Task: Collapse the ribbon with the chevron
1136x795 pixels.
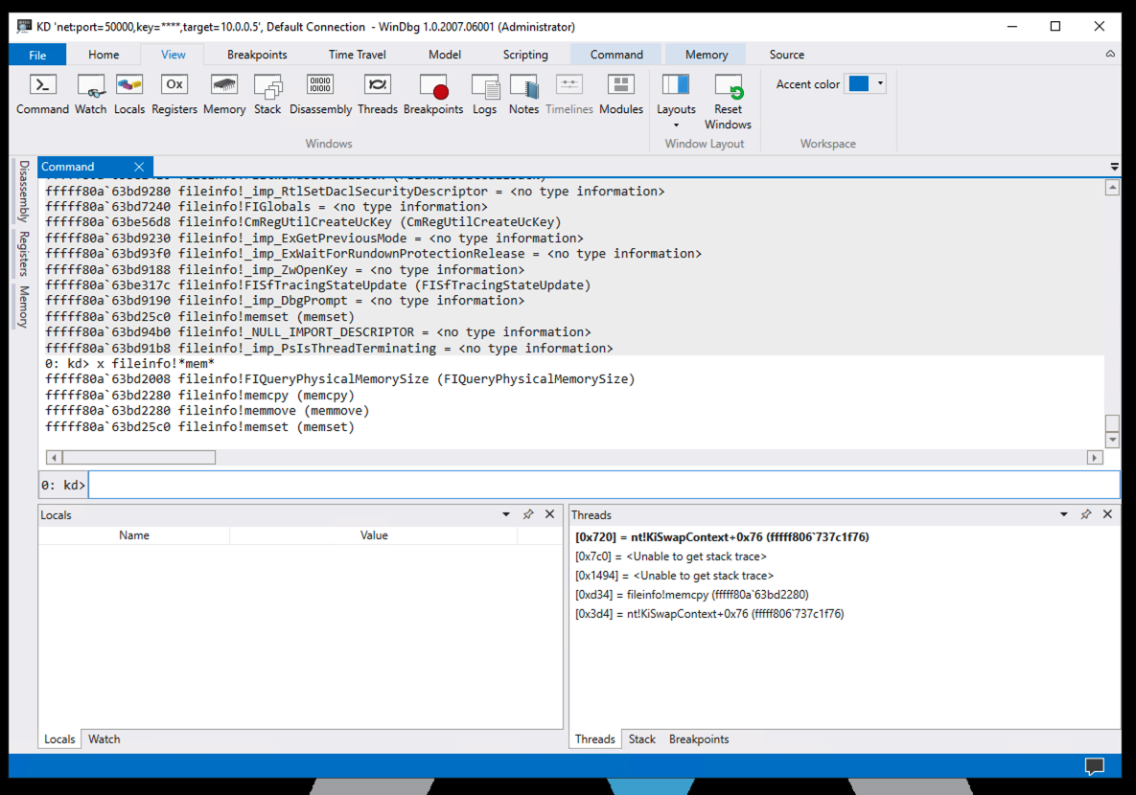Action: click(x=1110, y=55)
